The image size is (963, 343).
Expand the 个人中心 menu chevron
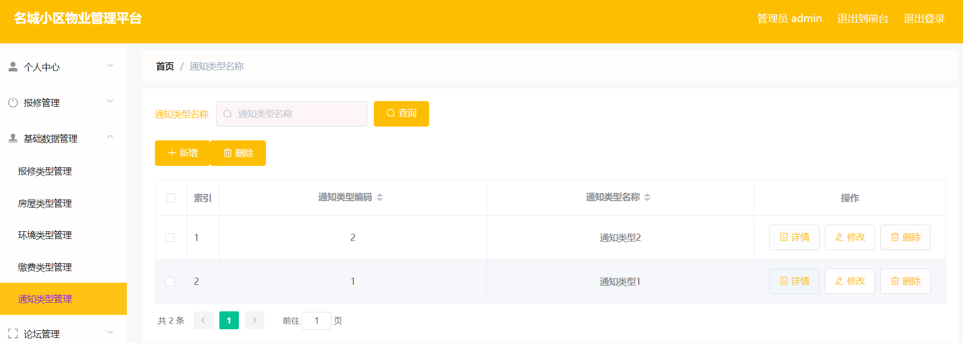(x=110, y=65)
